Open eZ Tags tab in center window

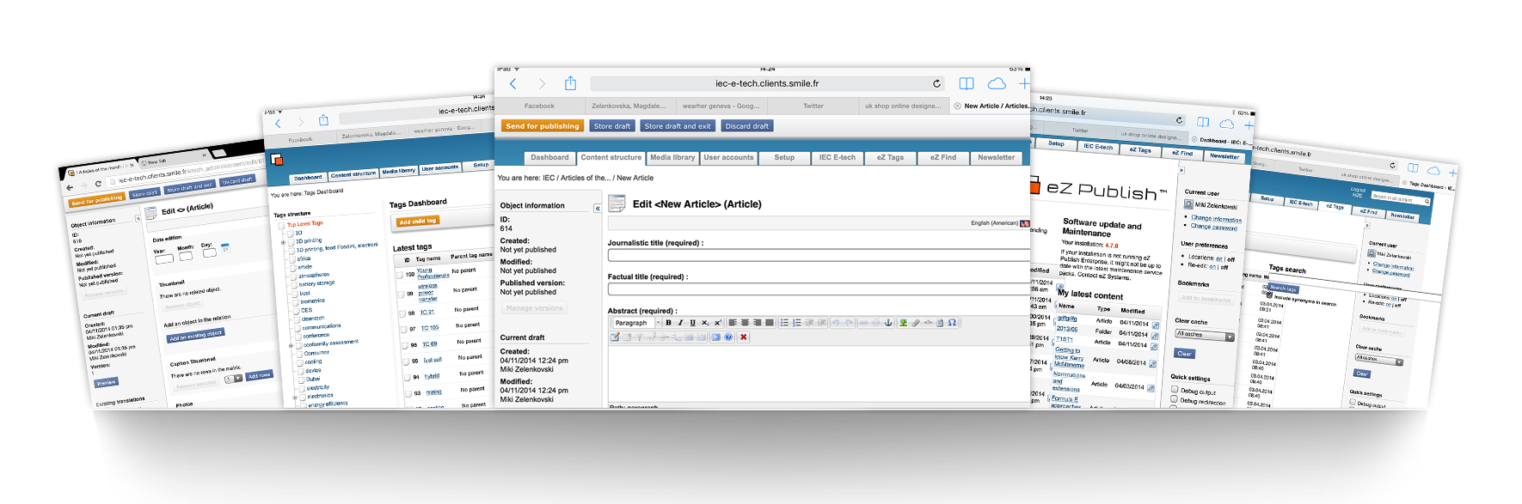[x=890, y=158]
